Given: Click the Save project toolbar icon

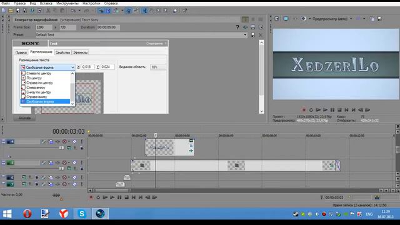Looking at the screenshot, I should 18,11.
